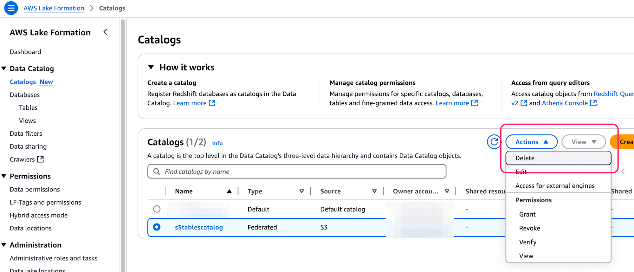Choose Verify under Permissions
Viewport: 634px width, 272px height.
coord(558,242)
